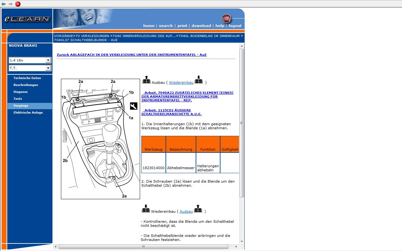Open the T.T. version dropdown

(x=48, y=68)
